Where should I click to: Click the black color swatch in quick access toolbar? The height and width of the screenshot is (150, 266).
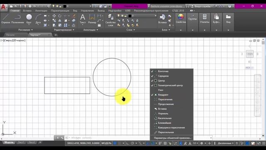65,6
